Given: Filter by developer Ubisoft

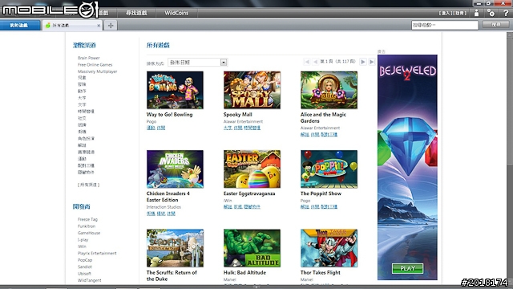Looking at the screenshot, I should 84,274.
